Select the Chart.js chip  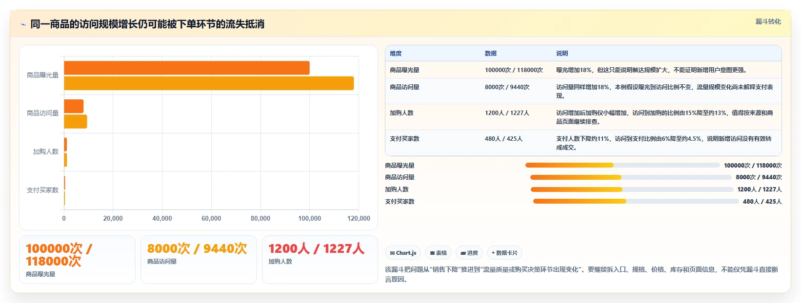[403, 253]
